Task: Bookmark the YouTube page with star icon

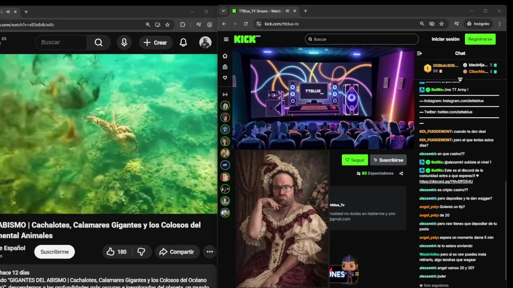Action: [168, 25]
